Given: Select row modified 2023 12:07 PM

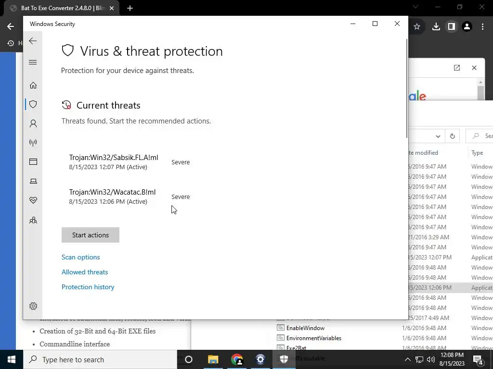Looking at the screenshot, I should (x=450, y=258).
